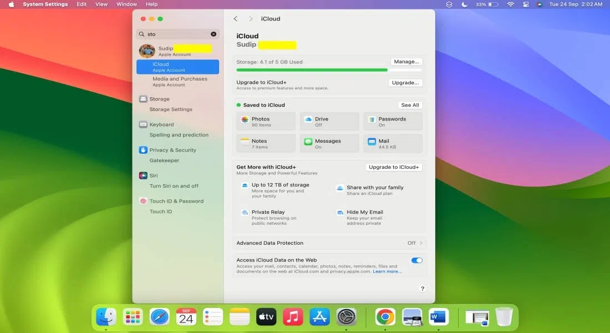
Task: Select Media and Purchases result
Action: (178, 82)
